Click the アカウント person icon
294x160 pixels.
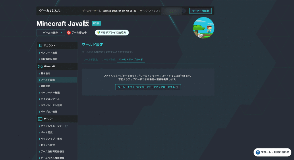(40, 46)
